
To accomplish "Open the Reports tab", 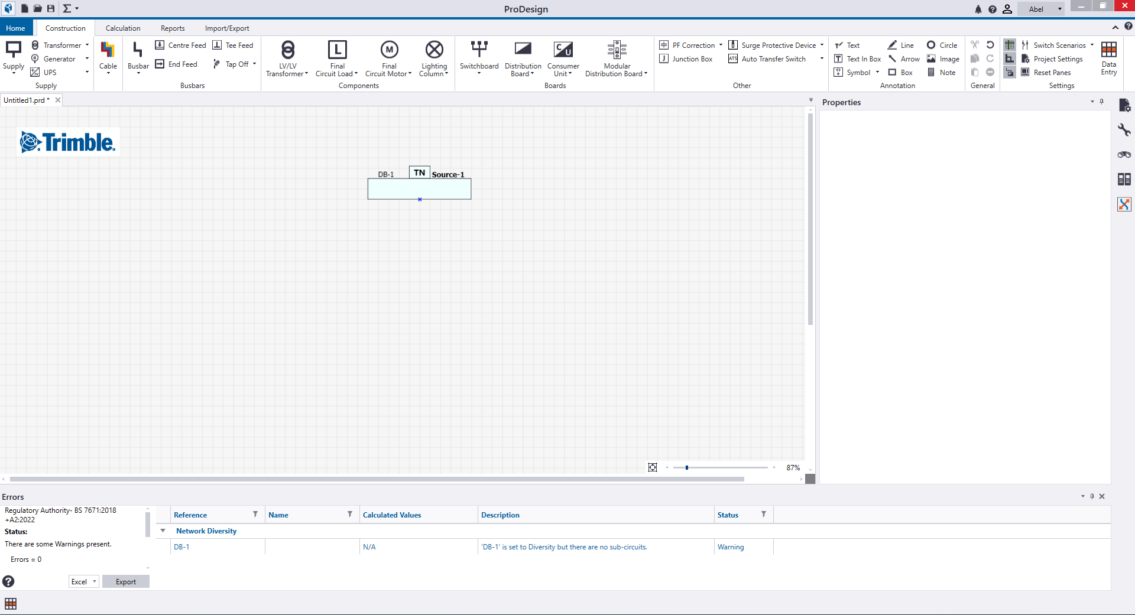I will (173, 28).
